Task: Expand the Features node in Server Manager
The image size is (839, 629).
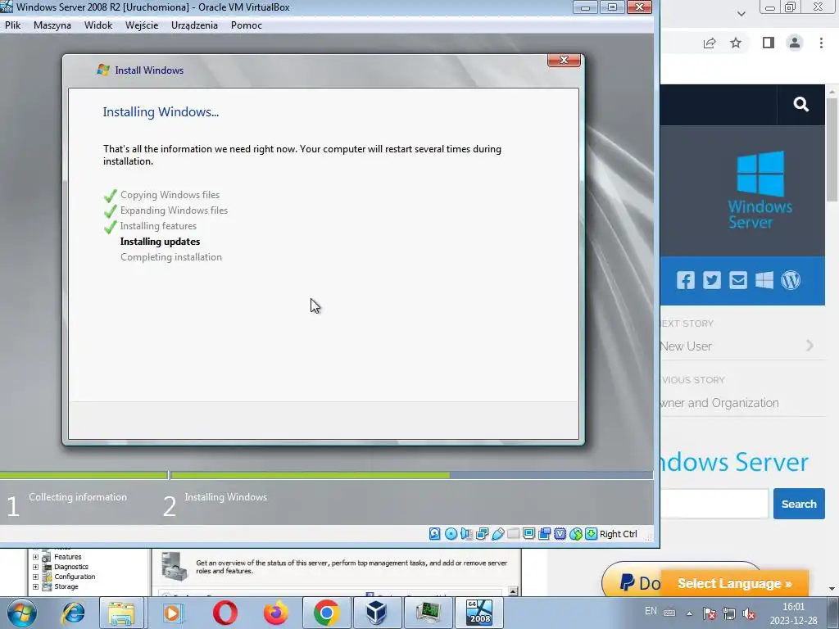Action: tap(35, 557)
